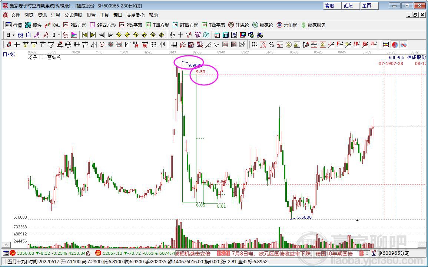Open the 设置 menu

91,15
